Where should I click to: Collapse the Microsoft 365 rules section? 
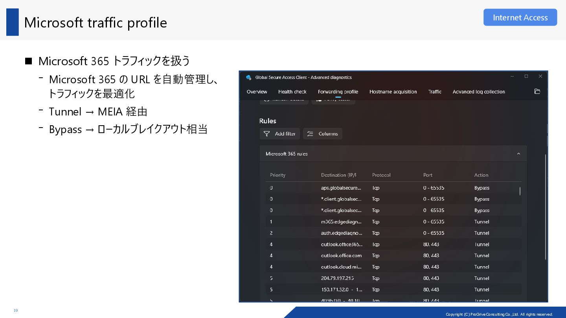(x=518, y=154)
